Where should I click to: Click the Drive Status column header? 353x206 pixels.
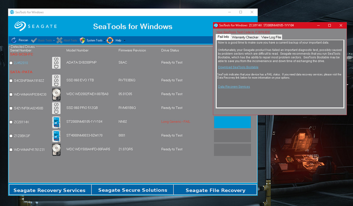tap(170, 50)
